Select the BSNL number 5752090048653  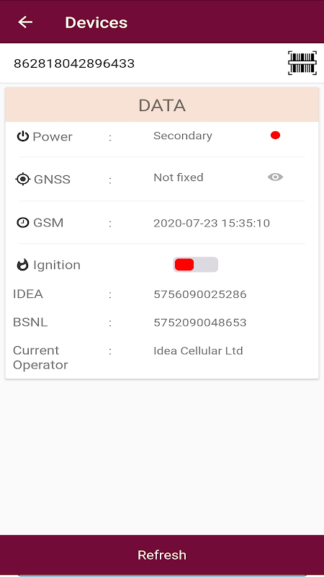(200, 322)
